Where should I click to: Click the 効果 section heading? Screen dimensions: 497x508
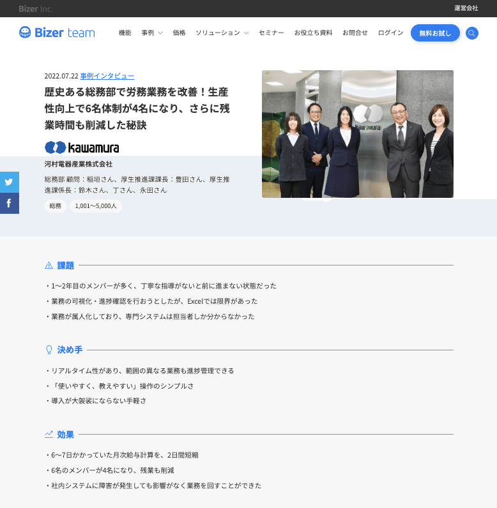[x=66, y=435]
